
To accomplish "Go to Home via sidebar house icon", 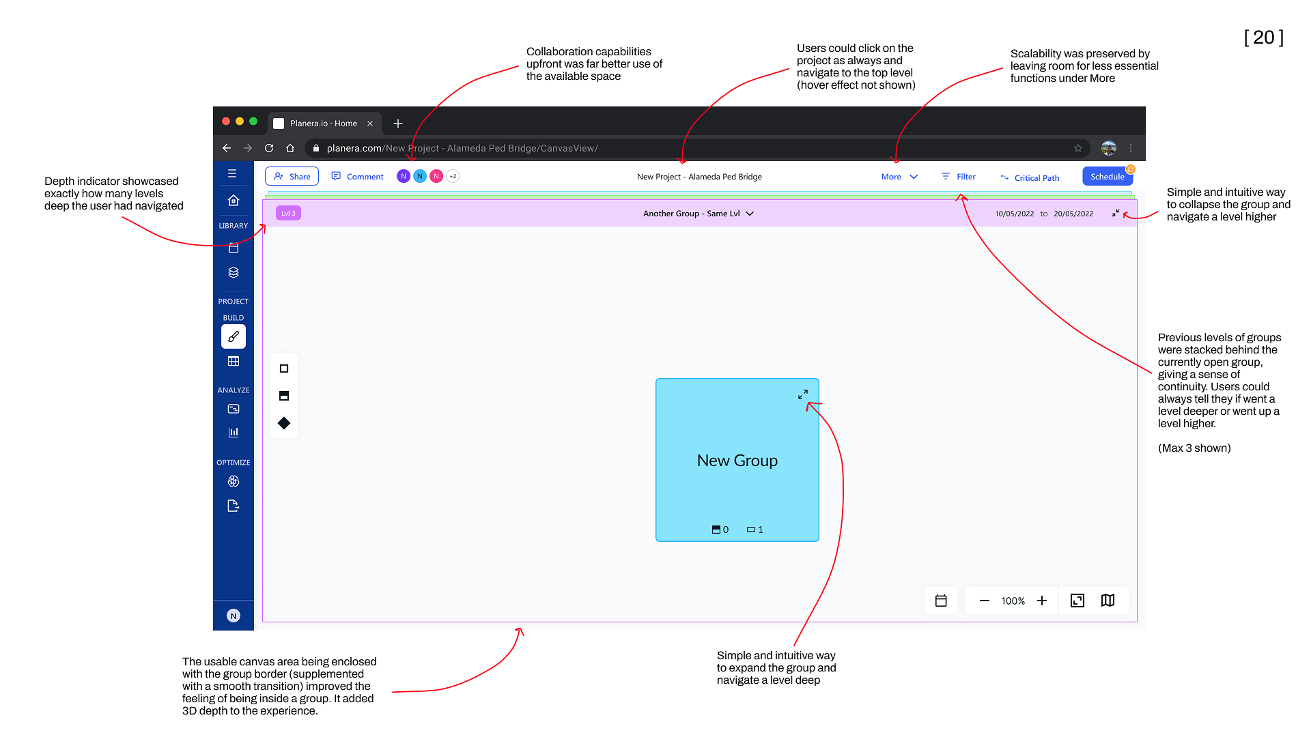I will [234, 200].
